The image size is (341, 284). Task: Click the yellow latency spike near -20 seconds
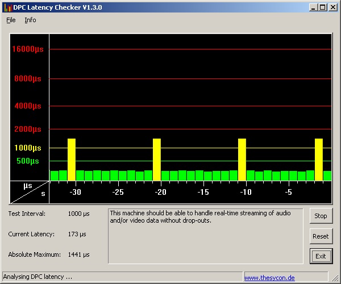[x=157, y=160]
